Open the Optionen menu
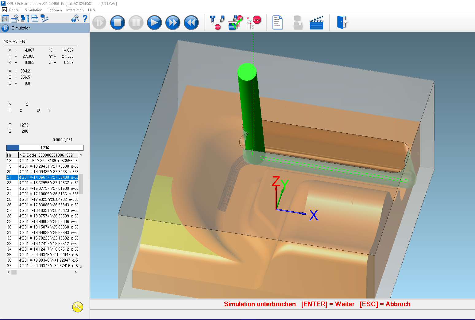Screen dimensions: 475x320 click(x=54, y=10)
